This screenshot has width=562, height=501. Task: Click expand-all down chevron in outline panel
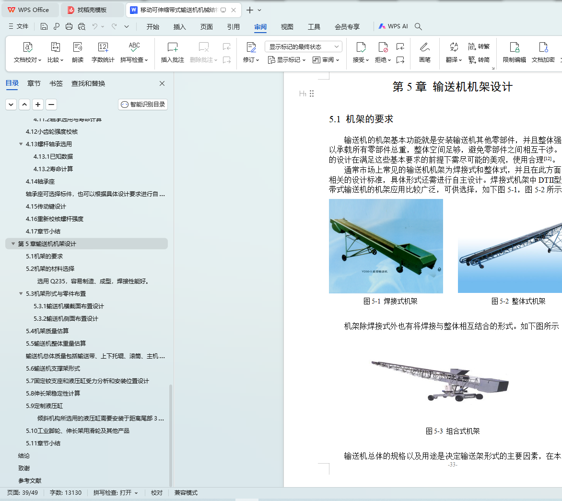click(11, 105)
